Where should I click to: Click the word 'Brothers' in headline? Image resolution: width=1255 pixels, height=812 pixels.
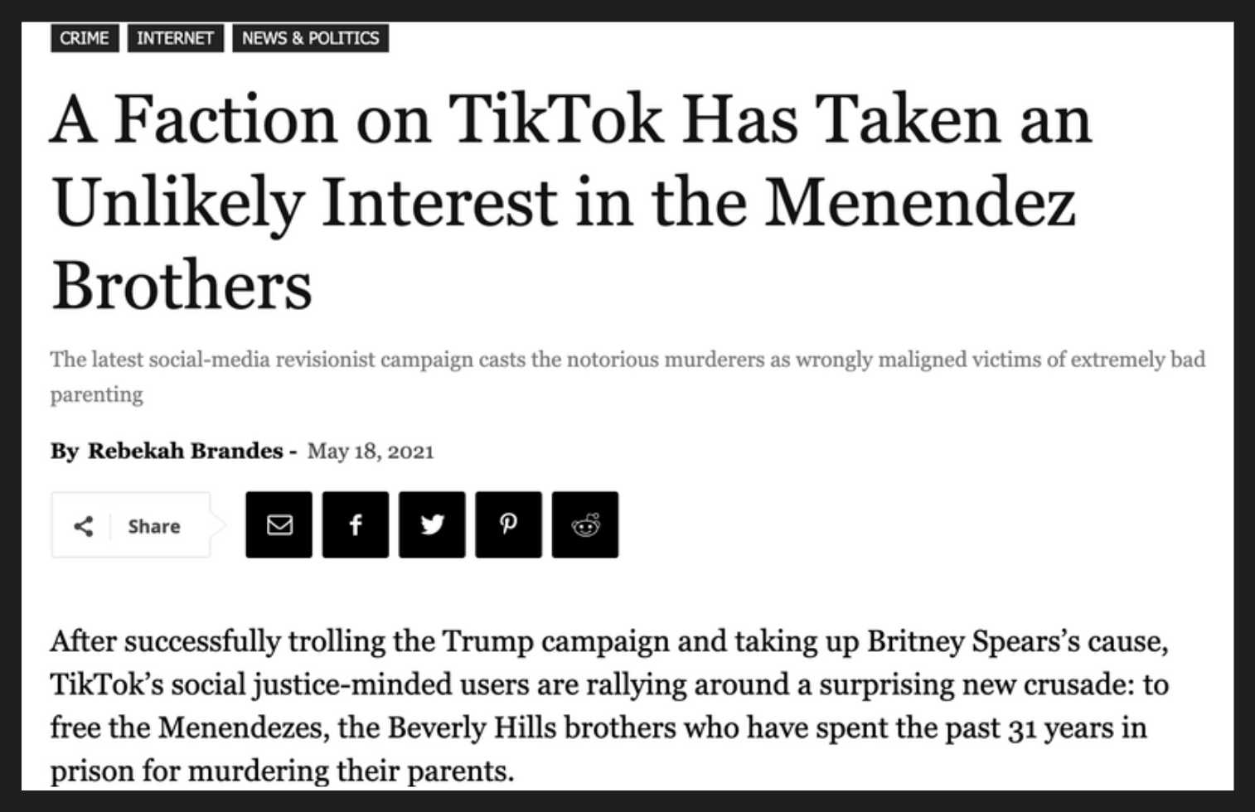182,285
